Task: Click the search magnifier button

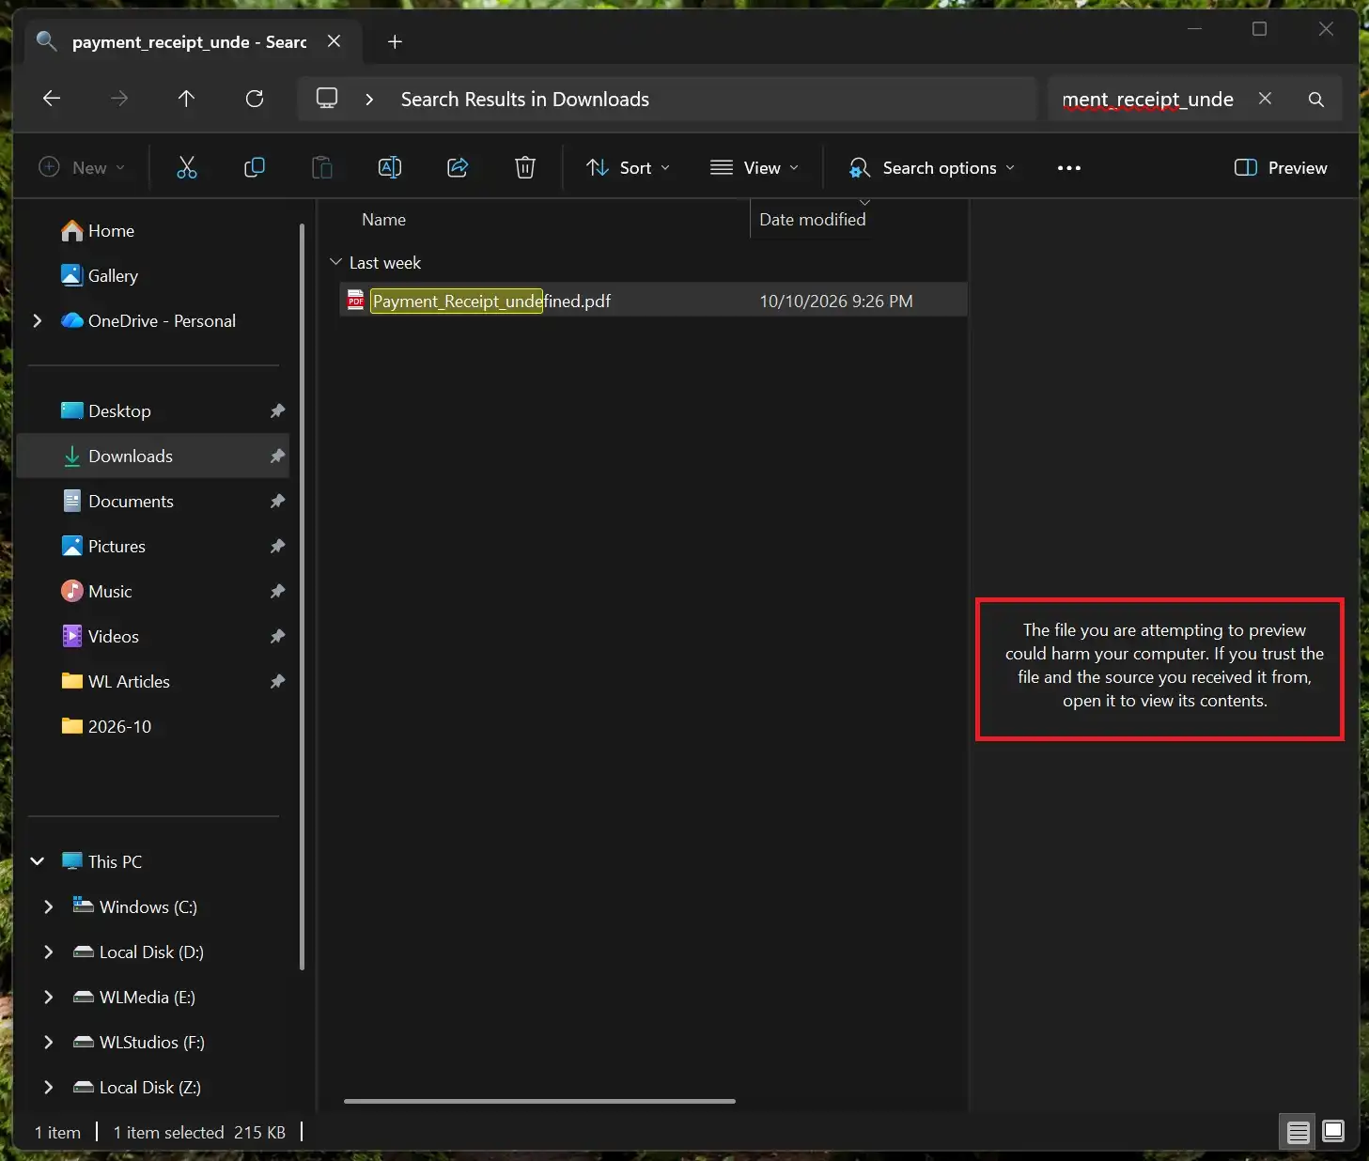Action: (x=1316, y=99)
